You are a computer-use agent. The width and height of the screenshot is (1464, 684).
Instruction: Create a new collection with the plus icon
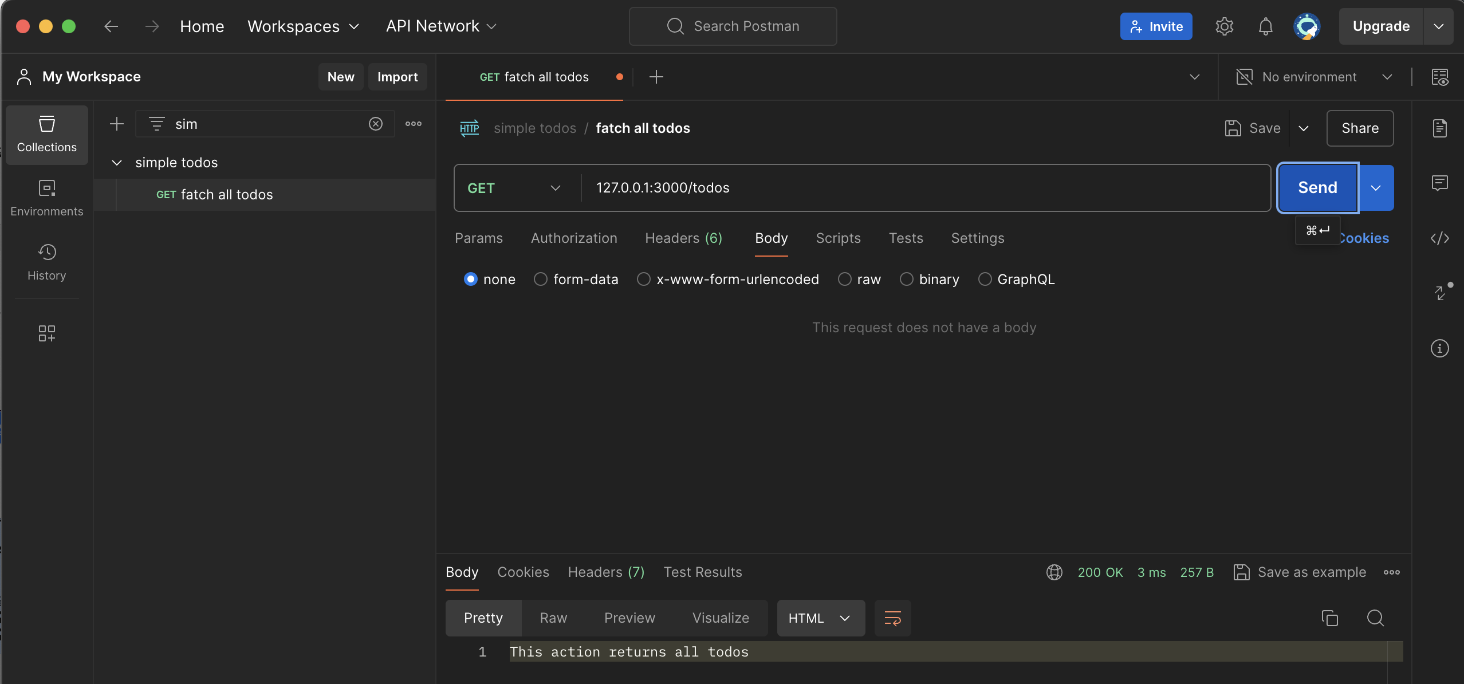pyautogui.click(x=117, y=124)
